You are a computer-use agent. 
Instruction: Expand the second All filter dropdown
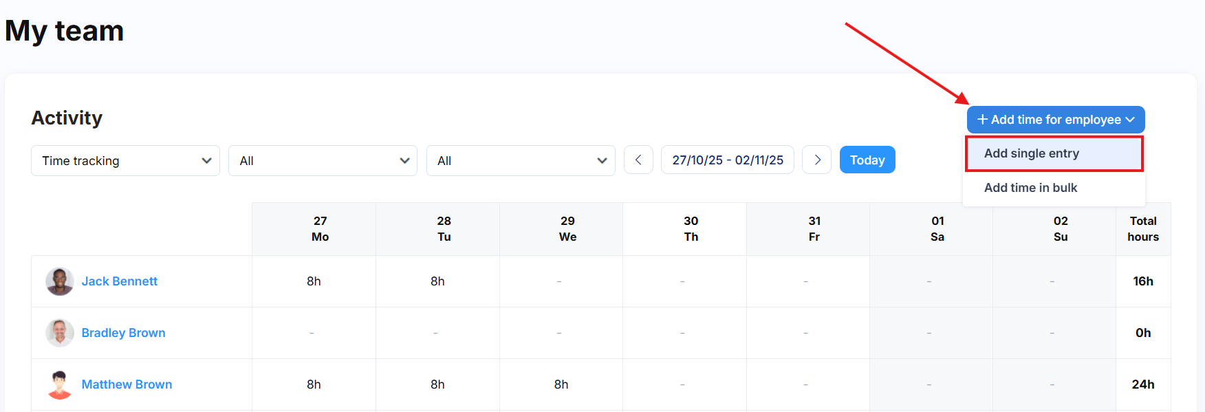[x=521, y=161]
